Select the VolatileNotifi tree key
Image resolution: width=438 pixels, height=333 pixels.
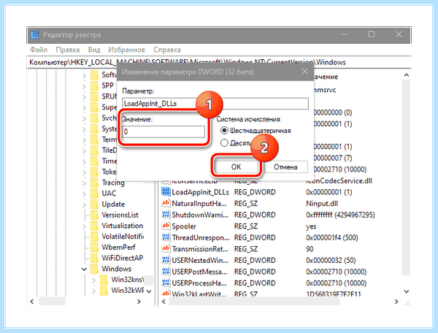123,237
